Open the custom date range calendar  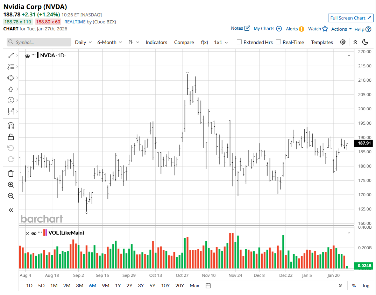pyautogui.click(x=208, y=286)
